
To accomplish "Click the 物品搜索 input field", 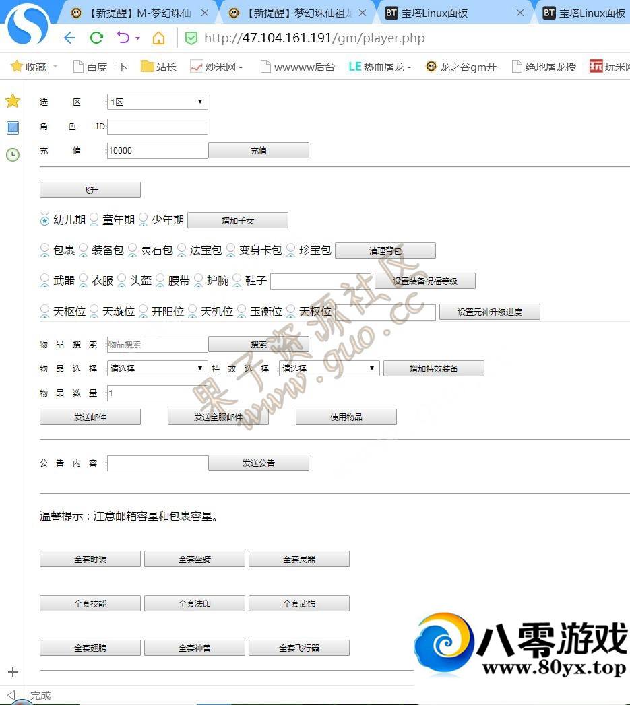I will point(158,344).
